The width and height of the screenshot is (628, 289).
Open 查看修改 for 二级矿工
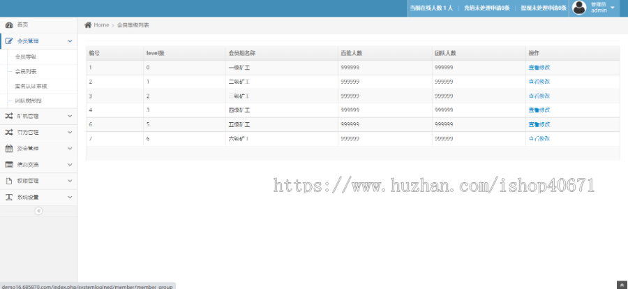tap(539, 82)
